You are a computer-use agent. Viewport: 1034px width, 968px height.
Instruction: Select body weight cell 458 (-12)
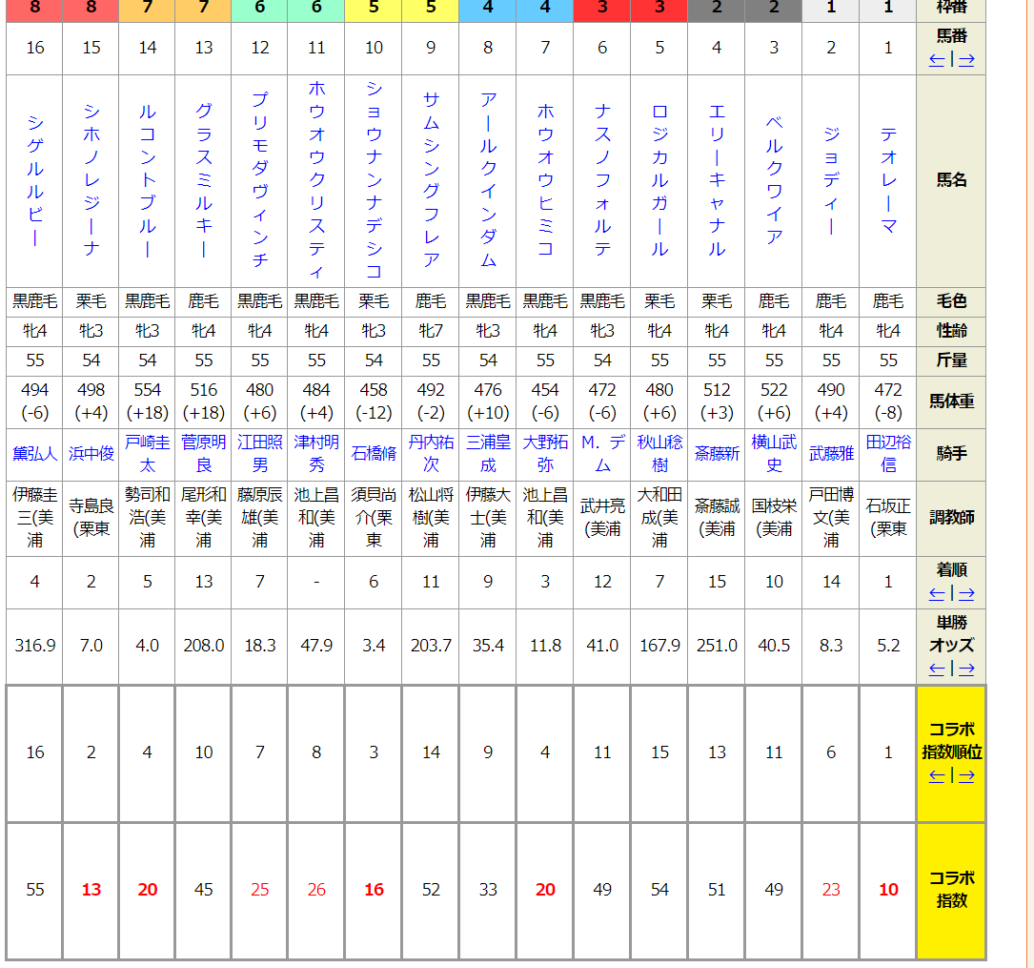[x=374, y=402]
